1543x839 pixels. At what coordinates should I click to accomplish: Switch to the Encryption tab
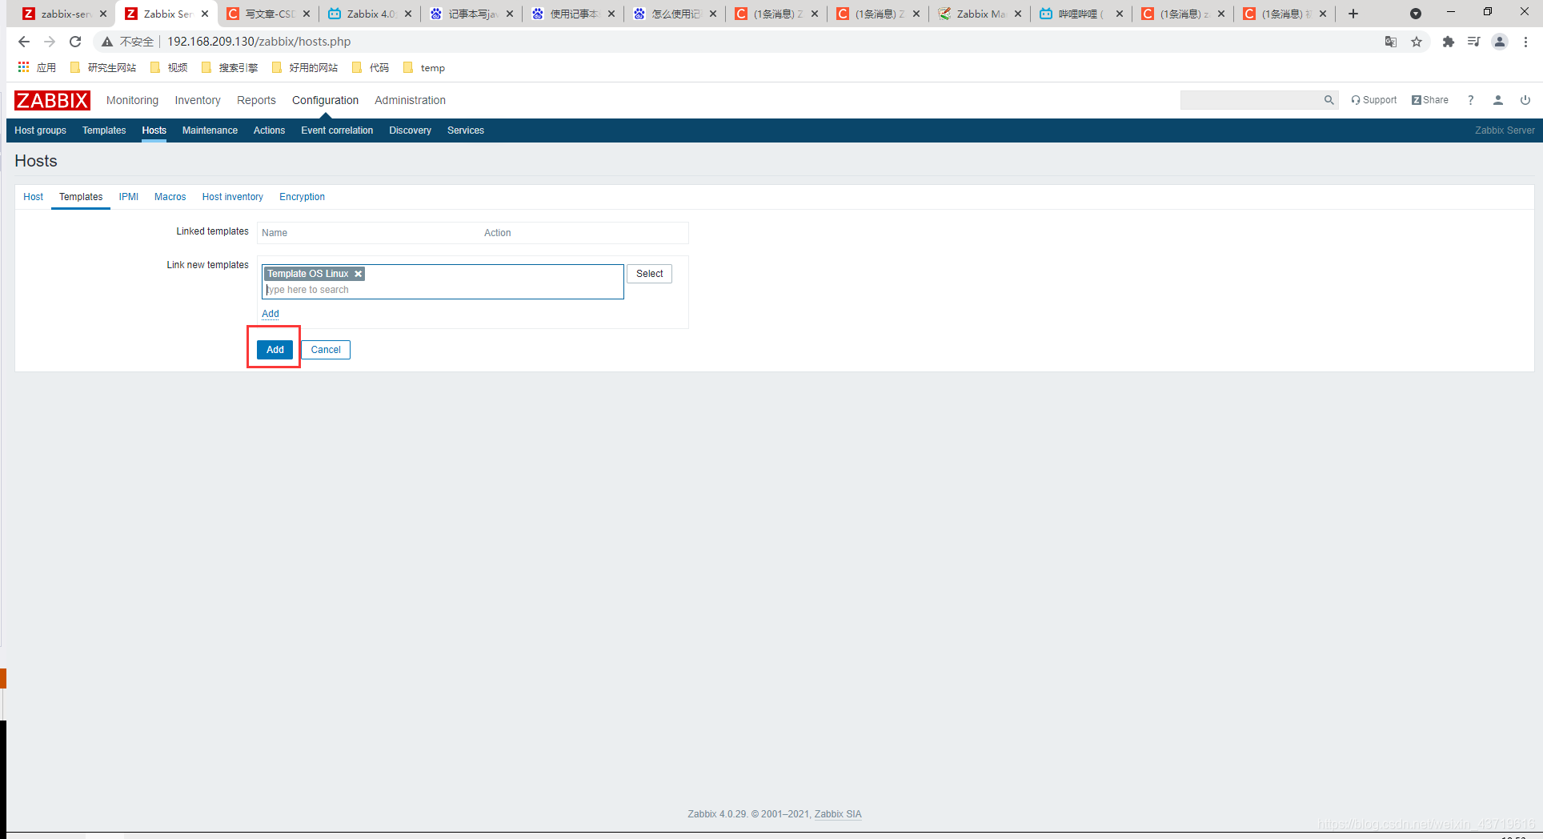point(302,197)
